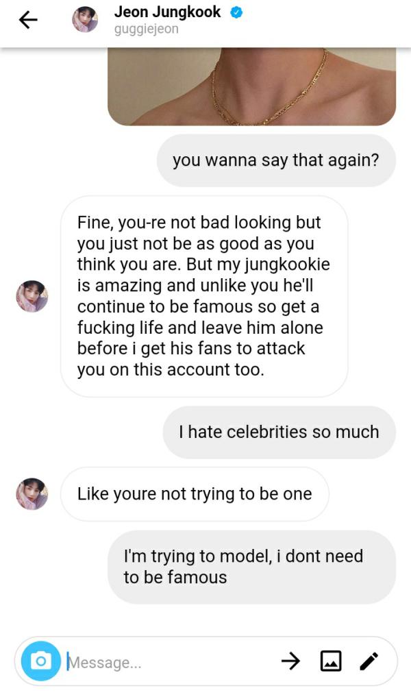Tap "I'm trying to model" message bubble
Screen dimensions: 411x699
(251, 567)
